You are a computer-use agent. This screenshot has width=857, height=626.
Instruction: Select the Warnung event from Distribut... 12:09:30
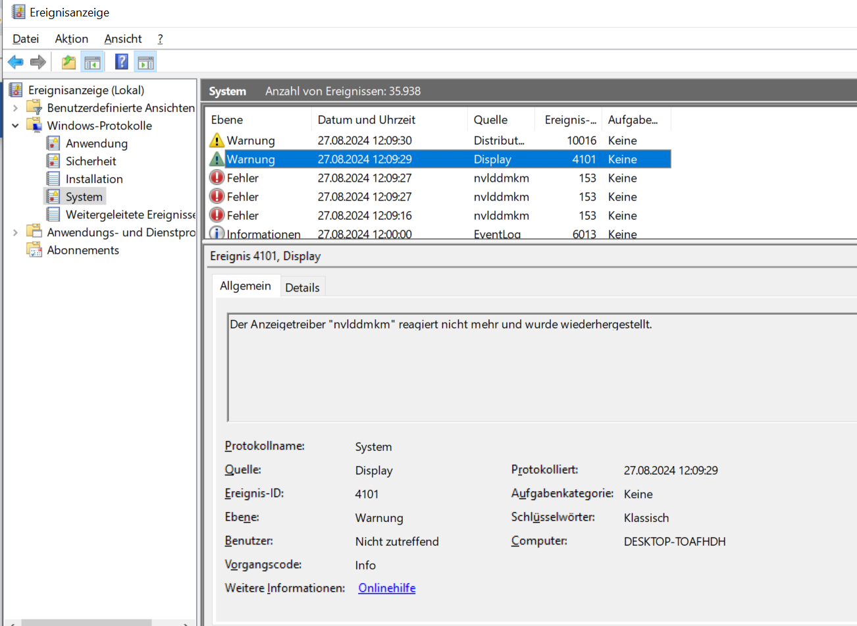(x=439, y=140)
